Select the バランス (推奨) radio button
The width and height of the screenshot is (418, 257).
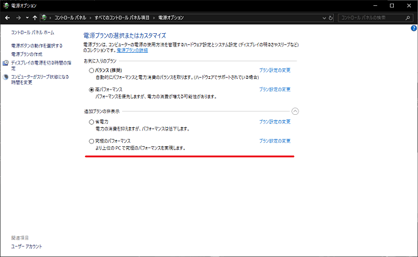click(91, 70)
